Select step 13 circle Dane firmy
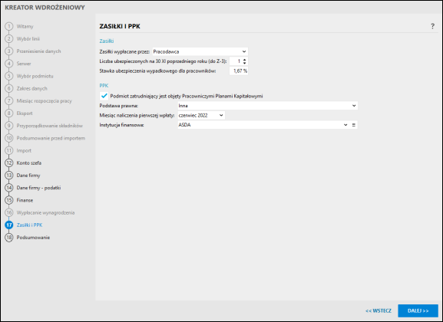Image resolution: width=443 pixels, height=322 pixels. [x=9, y=176]
